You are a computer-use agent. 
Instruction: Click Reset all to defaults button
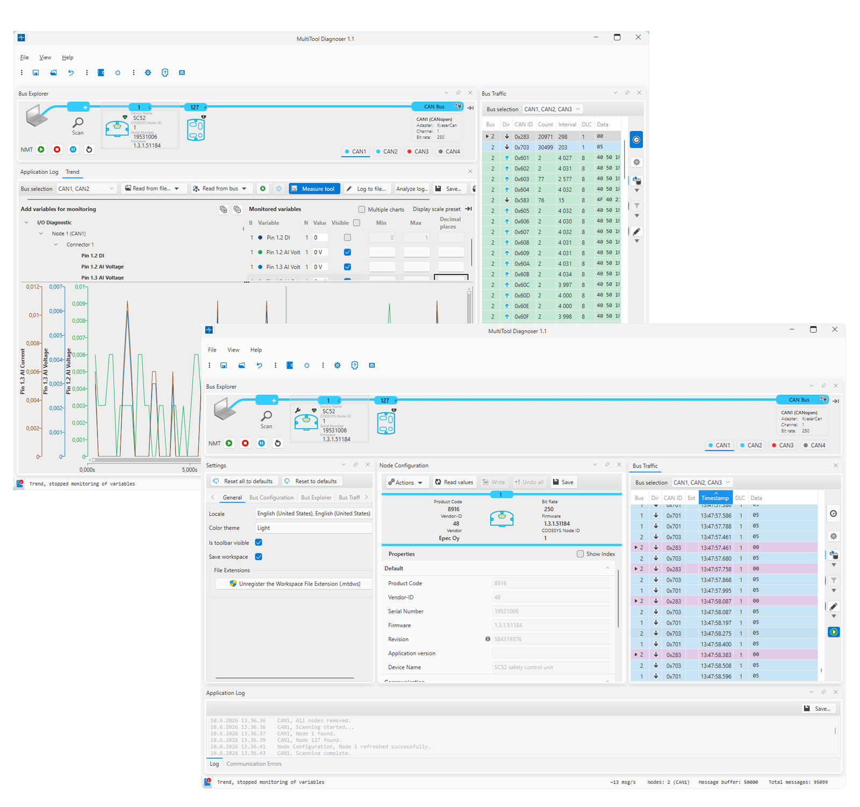[x=243, y=481]
